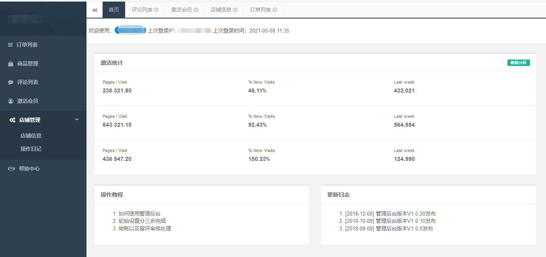Close the 店铺信息 tab
Screen dimensions: 546x257
click(x=235, y=10)
